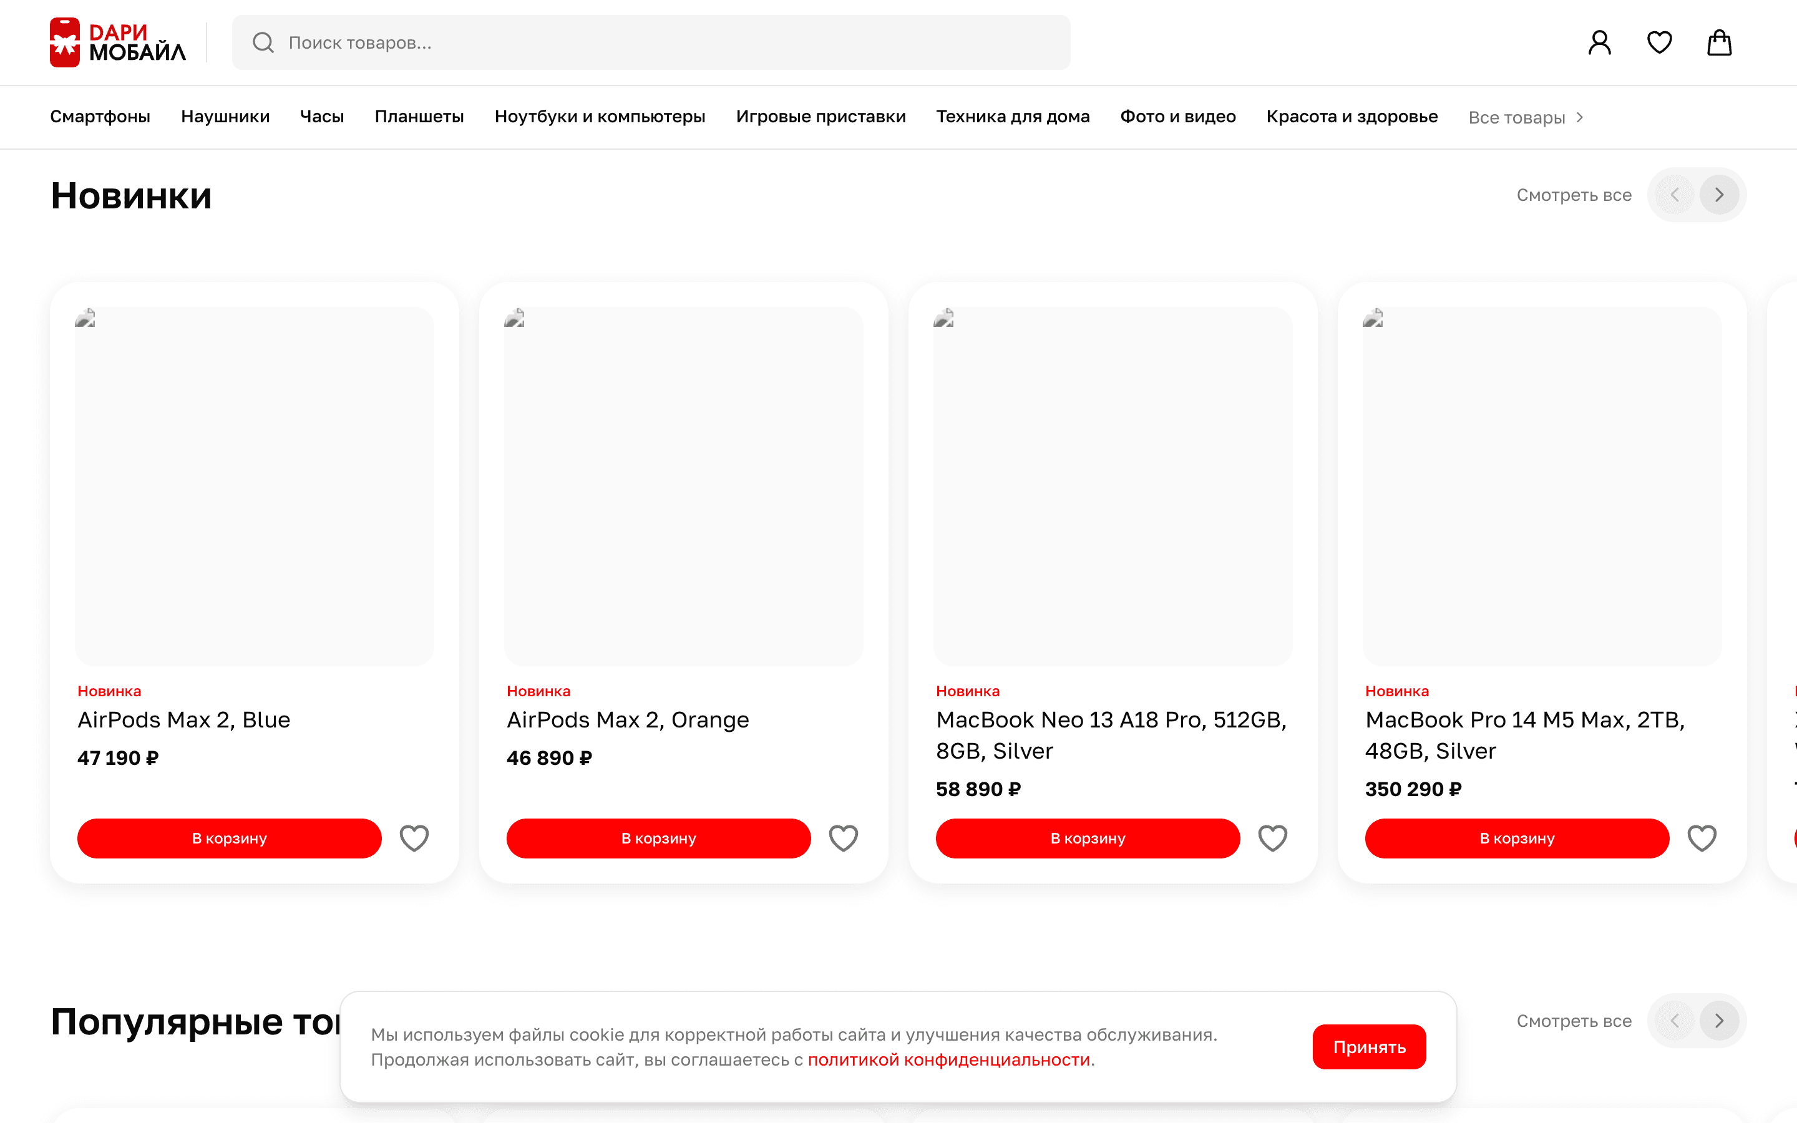Open MacBook Pro 14 M5 Max product image
This screenshot has width=1797, height=1123.
tap(1542, 487)
